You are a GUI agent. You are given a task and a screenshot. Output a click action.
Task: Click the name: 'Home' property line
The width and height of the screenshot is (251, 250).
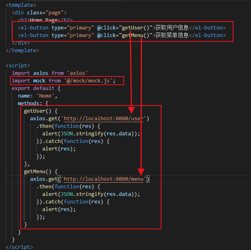(37, 96)
